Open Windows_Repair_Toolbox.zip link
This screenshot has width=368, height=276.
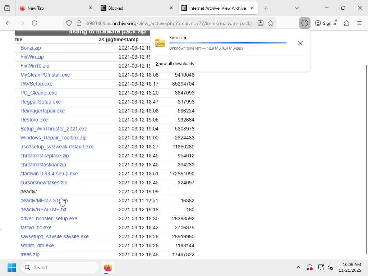tap(53, 138)
